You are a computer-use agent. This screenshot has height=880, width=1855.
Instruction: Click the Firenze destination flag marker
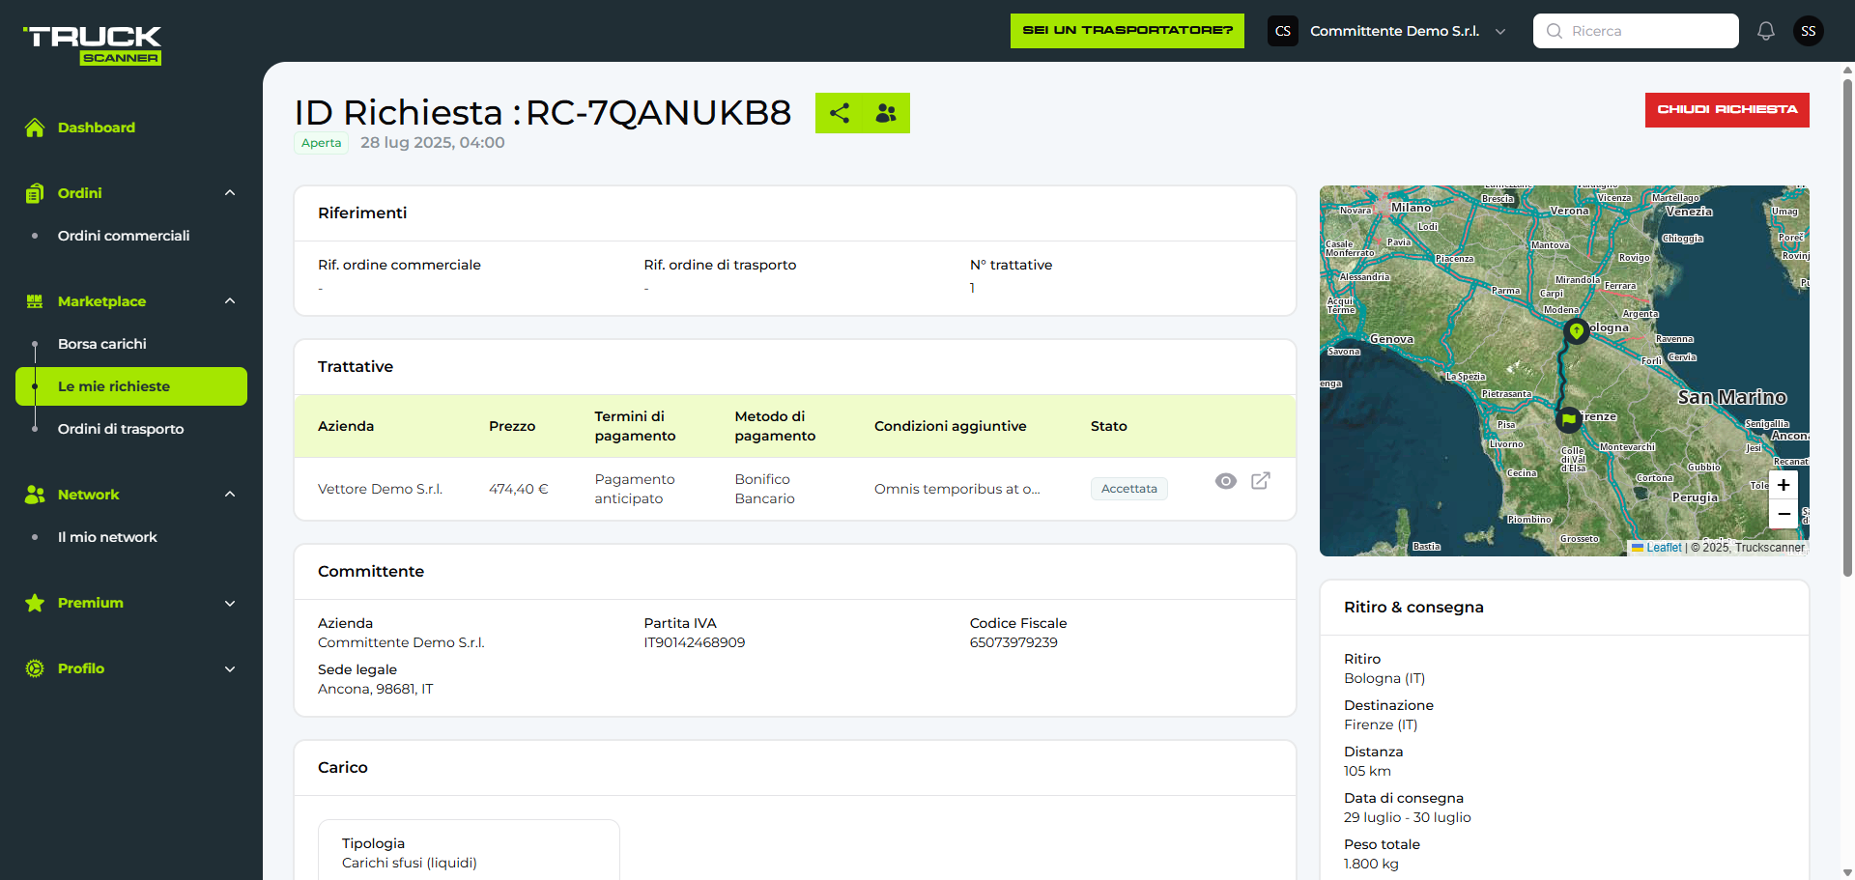pos(1569,419)
